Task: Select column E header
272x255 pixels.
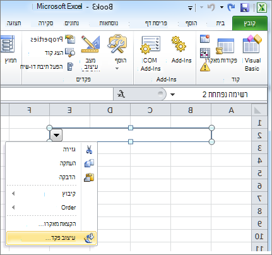Action: click(x=69, y=110)
